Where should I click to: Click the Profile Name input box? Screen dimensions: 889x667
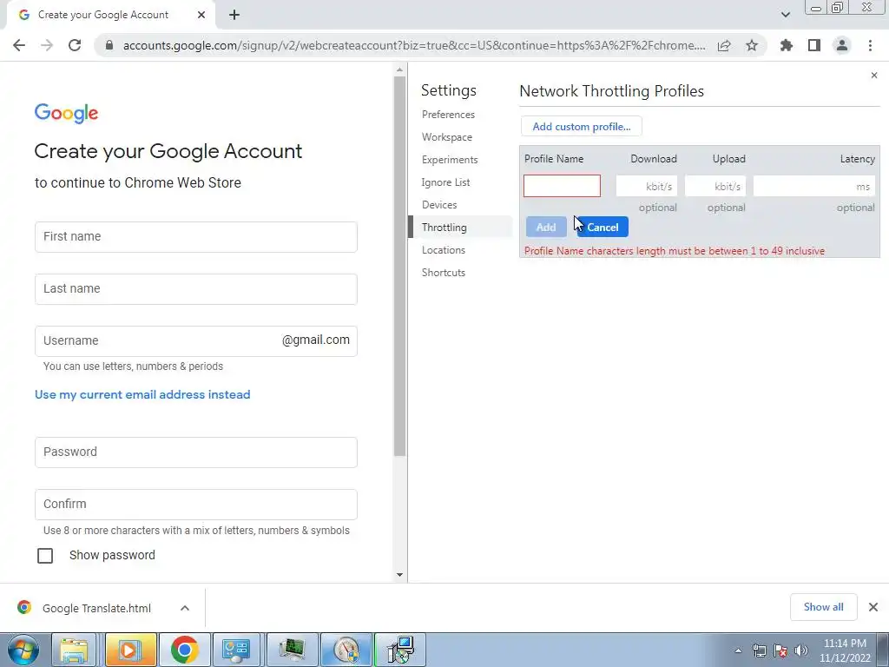click(562, 186)
